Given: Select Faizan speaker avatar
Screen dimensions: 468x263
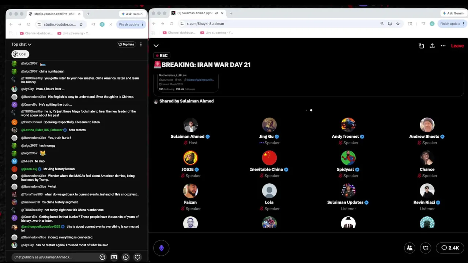Looking at the screenshot, I should (190, 191).
